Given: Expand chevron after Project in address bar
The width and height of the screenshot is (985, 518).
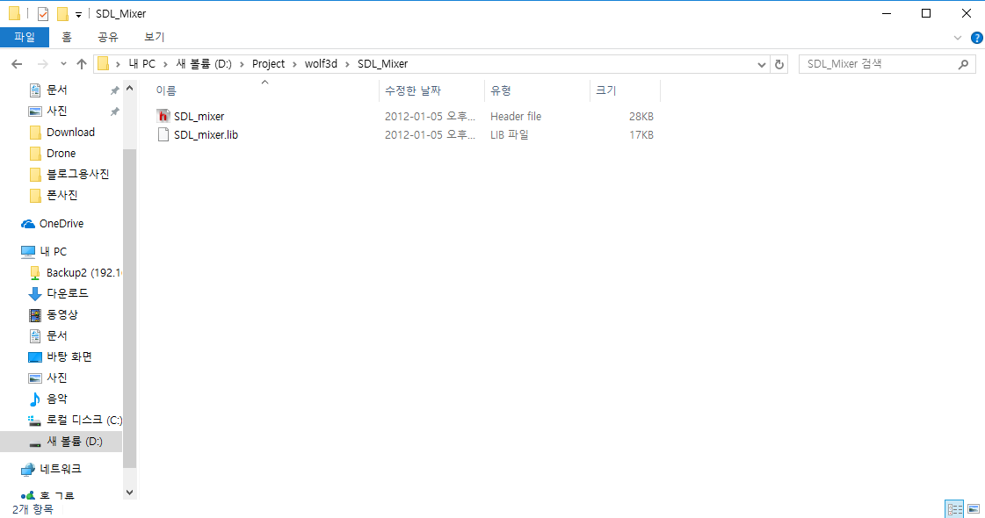Looking at the screenshot, I should pyautogui.click(x=294, y=64).
